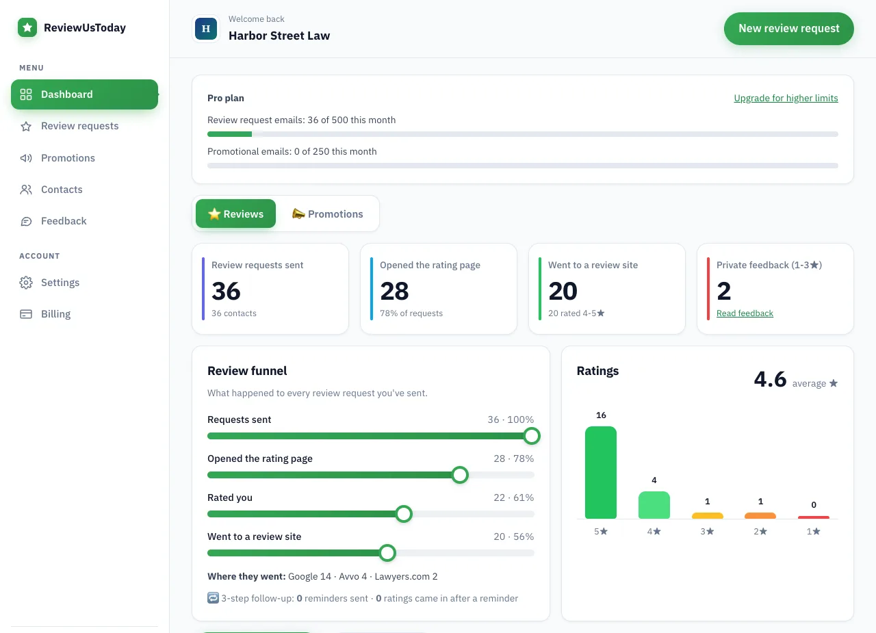Click the Went to a review site card

point(607,289)
